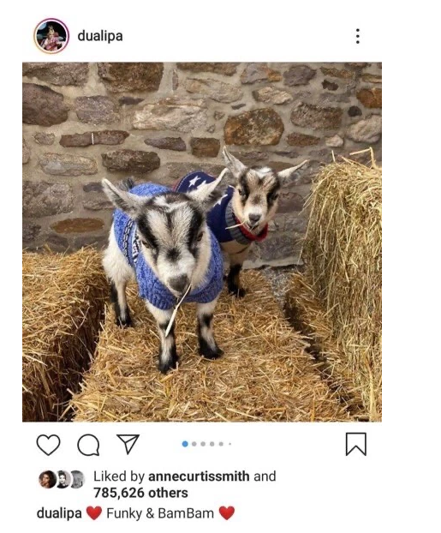Open the first liker's avatar beside Liked by
The width and height of the screenshot is (441, 533).
47,480
